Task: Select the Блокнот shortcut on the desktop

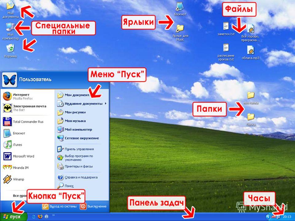Action: pyautogui.click(x=180, y=9)
